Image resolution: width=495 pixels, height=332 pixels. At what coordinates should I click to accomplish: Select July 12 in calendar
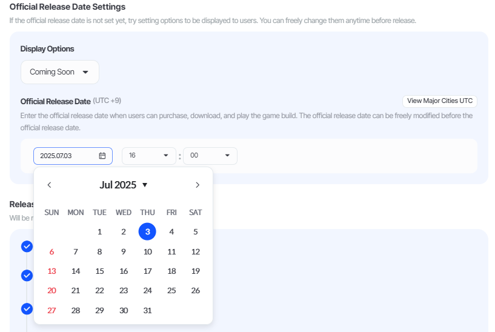(196, 252)
